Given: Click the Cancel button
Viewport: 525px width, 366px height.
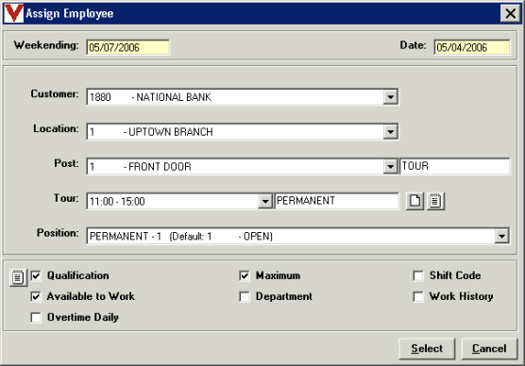Looking at the screenshot, I should tap(489, 349).
